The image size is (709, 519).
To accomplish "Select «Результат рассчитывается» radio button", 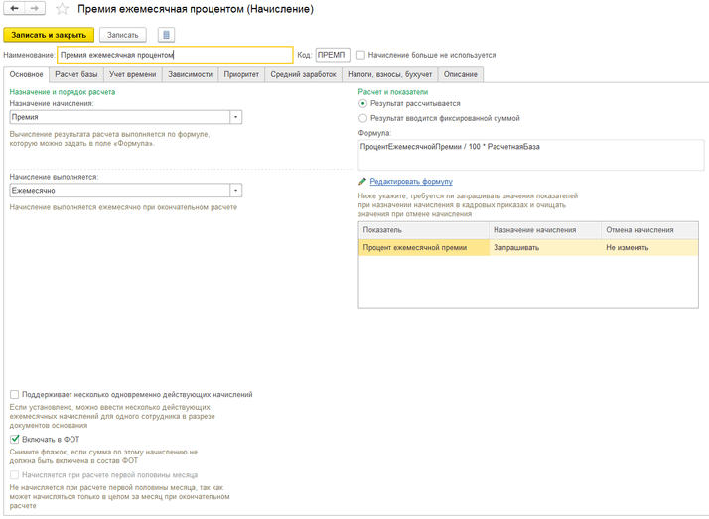I will tap(363, 103).
